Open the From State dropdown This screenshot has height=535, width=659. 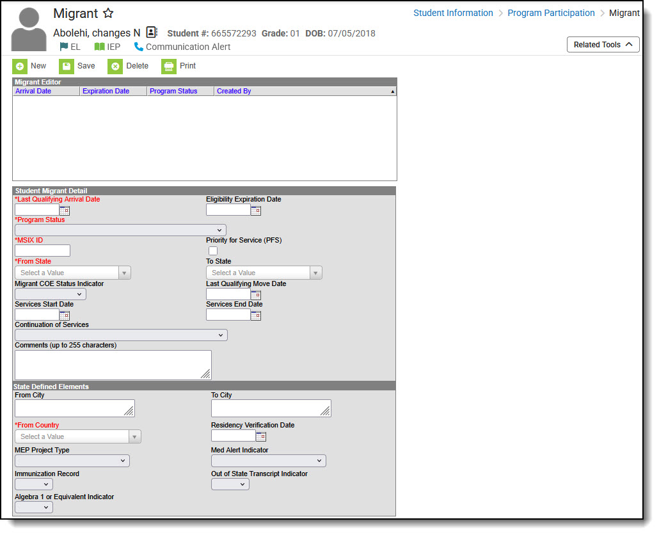(73, 273)
